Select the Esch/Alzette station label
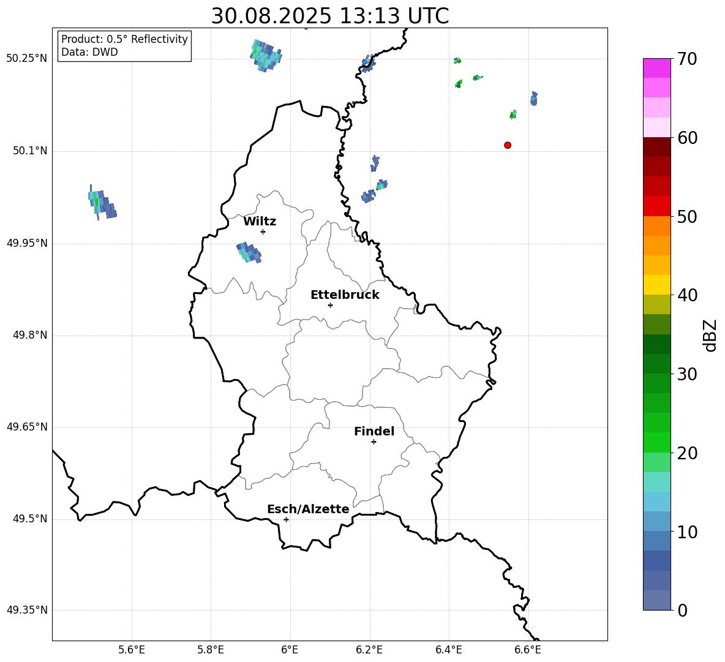This screenshot has height=662, width=725. click(x=308, y=509)
